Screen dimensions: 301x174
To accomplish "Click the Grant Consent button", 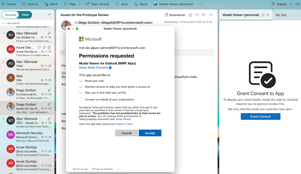I will coord(260,117).
